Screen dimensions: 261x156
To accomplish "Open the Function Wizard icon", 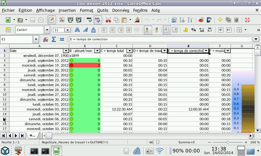I will 46,39.
